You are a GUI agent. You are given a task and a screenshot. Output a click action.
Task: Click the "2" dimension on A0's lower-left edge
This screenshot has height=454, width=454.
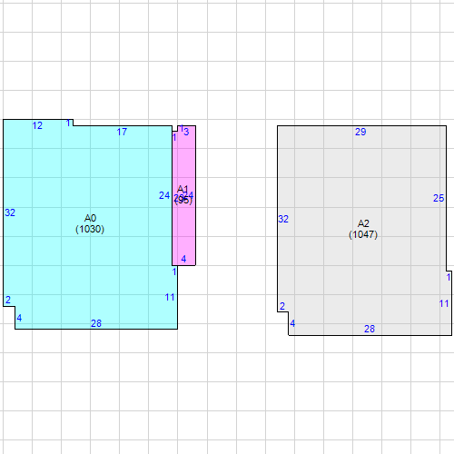pyautogui.click(x=8, y=300)
